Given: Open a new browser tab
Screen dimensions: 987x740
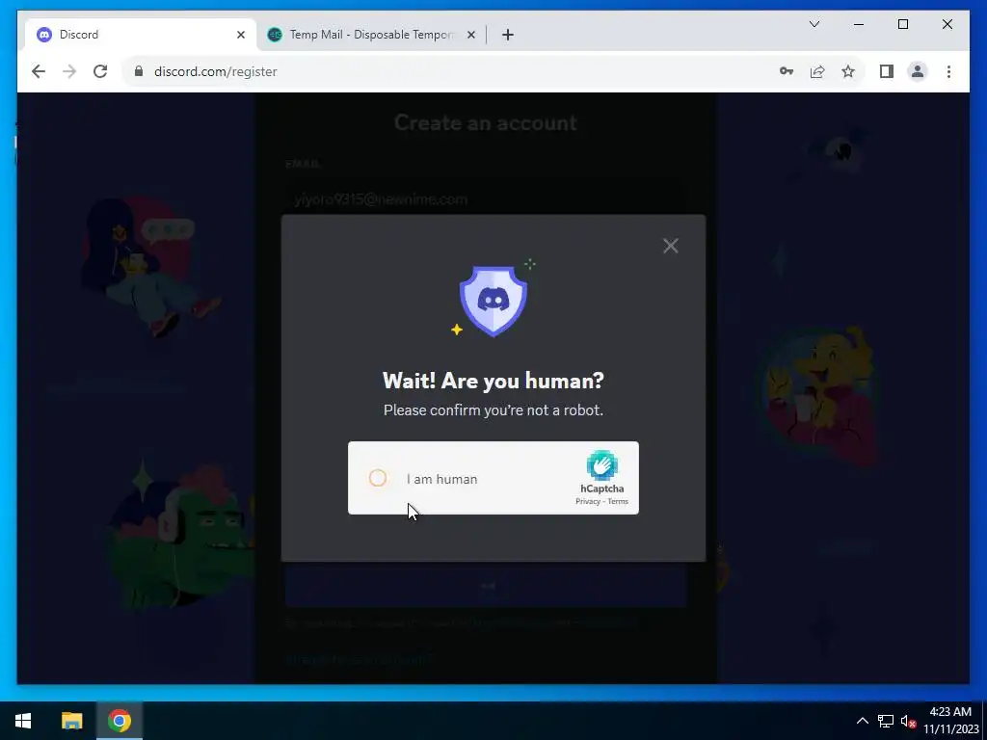Looking at the screenshot, I should coord(508,35).
